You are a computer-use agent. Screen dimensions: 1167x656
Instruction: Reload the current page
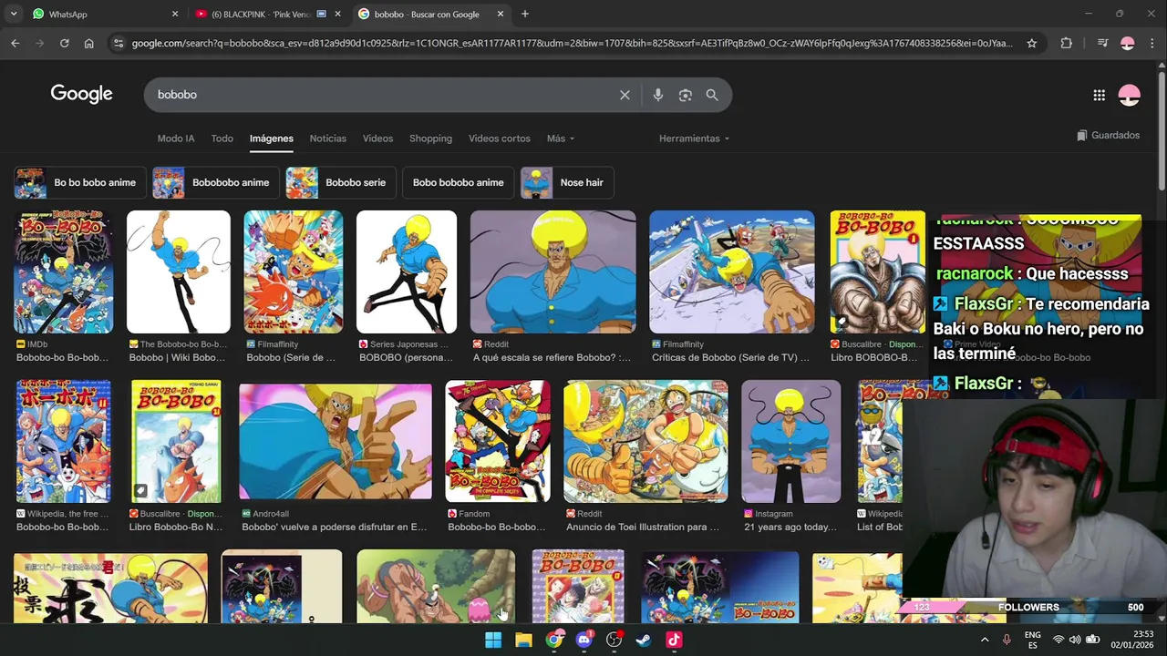64,43
